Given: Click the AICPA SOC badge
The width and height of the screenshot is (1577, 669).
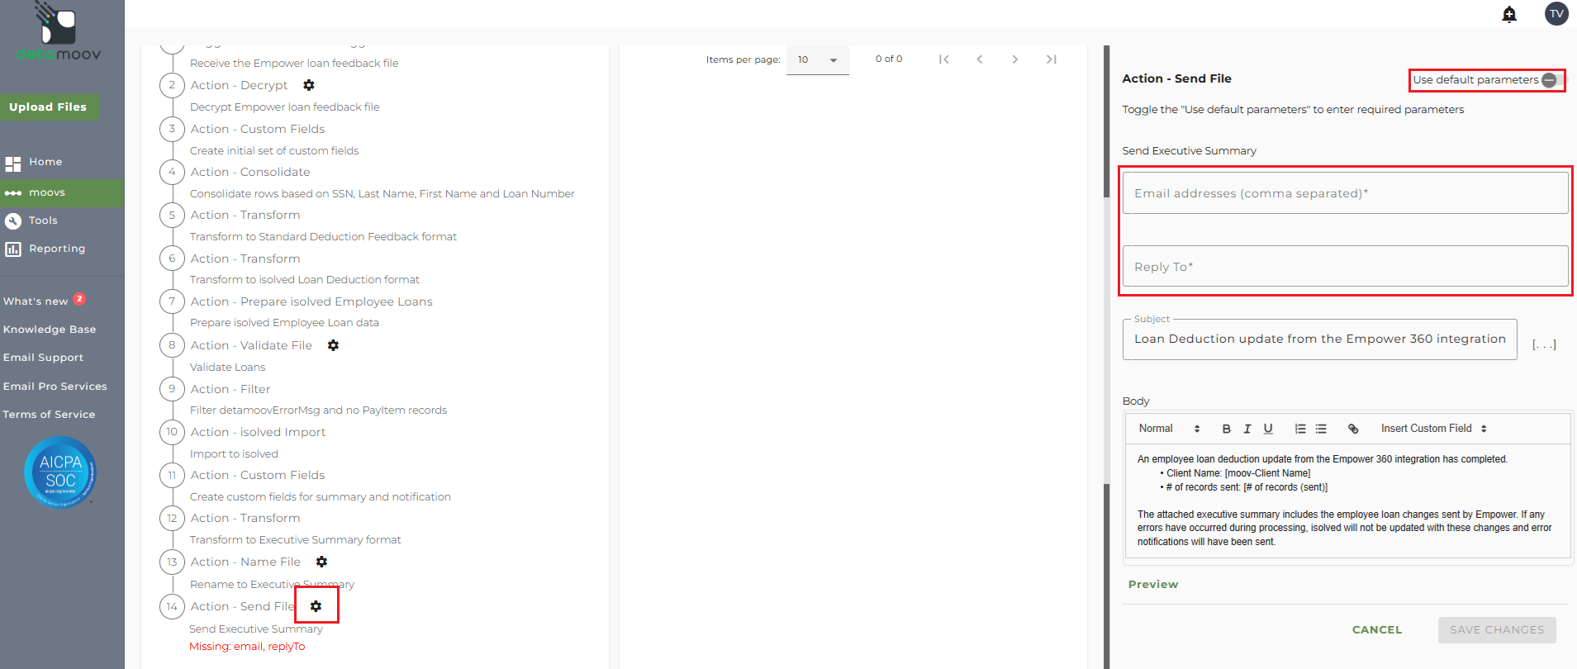Looking at the screenshot, I should [60, 472].
